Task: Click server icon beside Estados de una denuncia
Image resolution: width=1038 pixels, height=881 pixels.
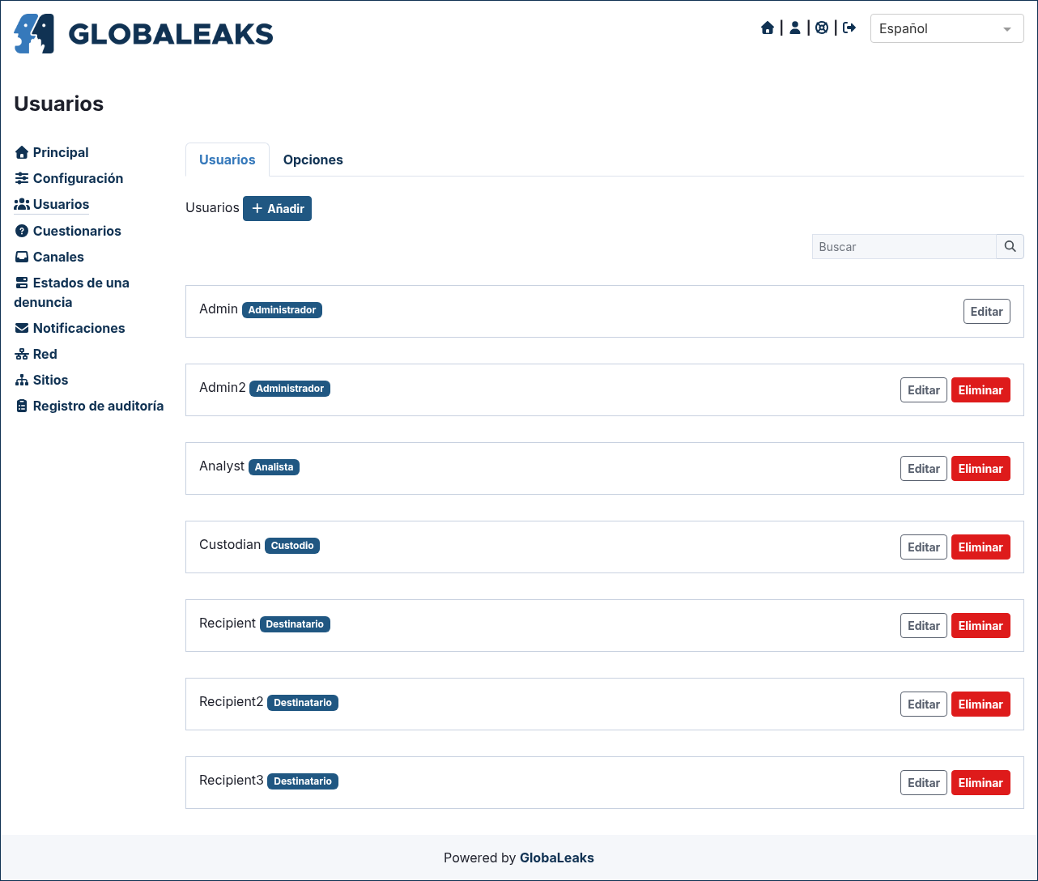Action: click(x=22, y=283)
